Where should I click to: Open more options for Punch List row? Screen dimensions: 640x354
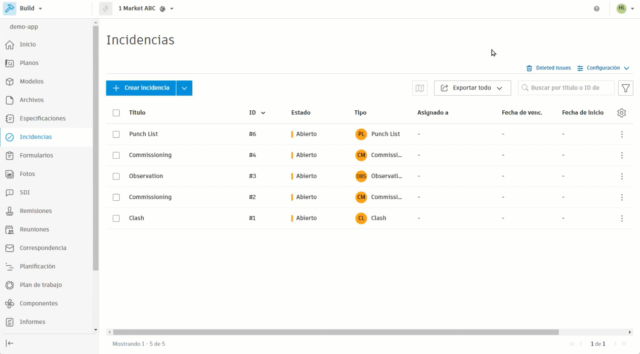click(622, 134)
